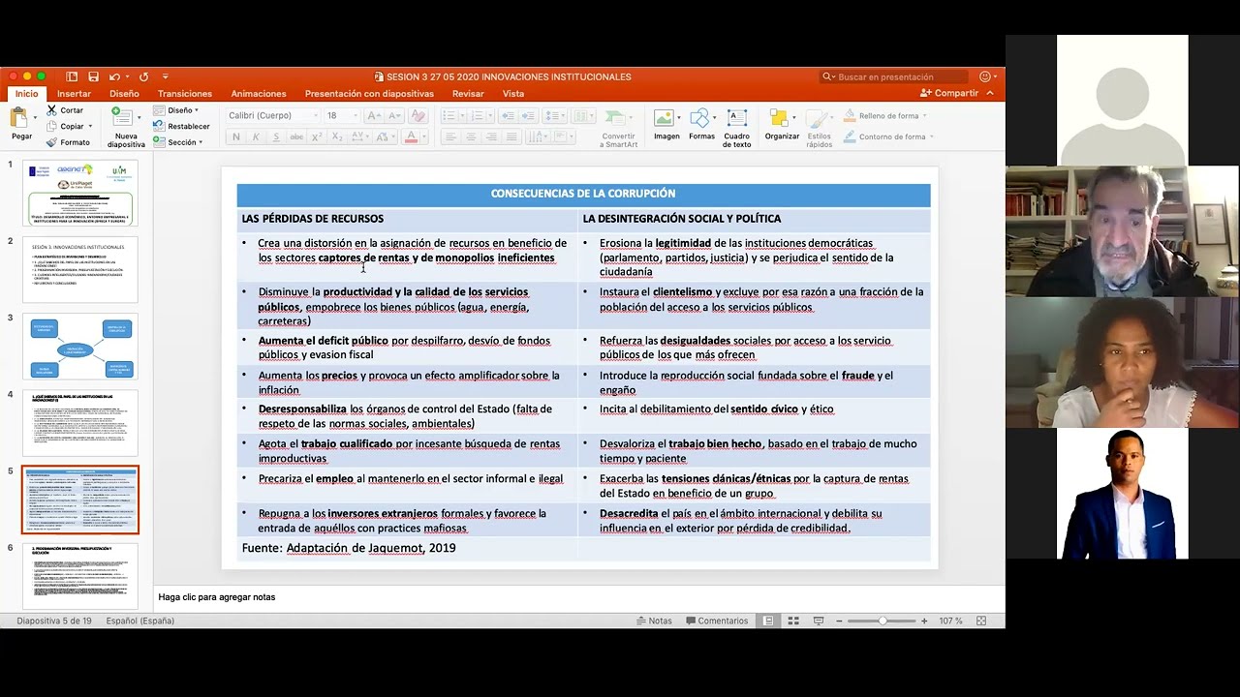Toggle bulleted list formatting
Image resolution: width=1240 pixels, height=697 pixels.
(x=450, y=116)
